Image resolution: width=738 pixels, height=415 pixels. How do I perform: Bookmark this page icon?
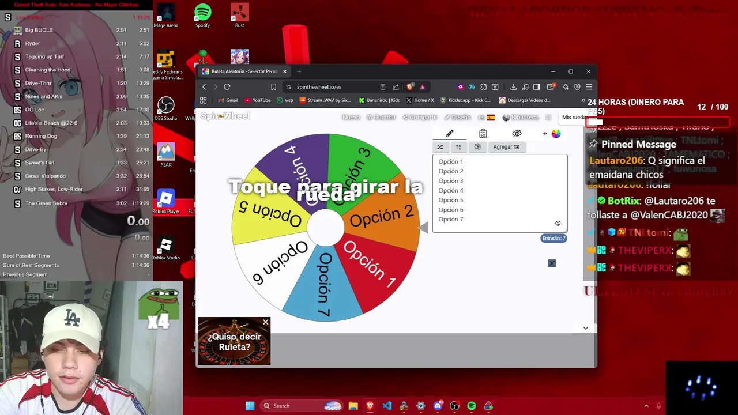(x=273, y=86)
